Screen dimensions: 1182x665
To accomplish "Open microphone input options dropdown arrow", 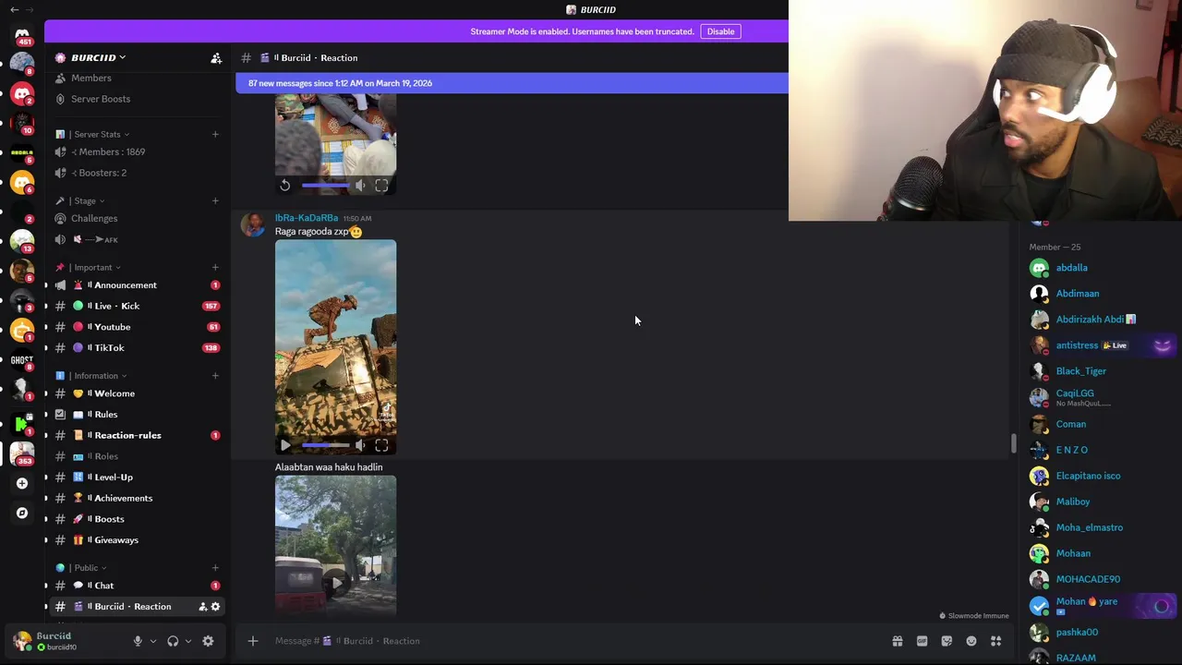I will click(153, 641).
